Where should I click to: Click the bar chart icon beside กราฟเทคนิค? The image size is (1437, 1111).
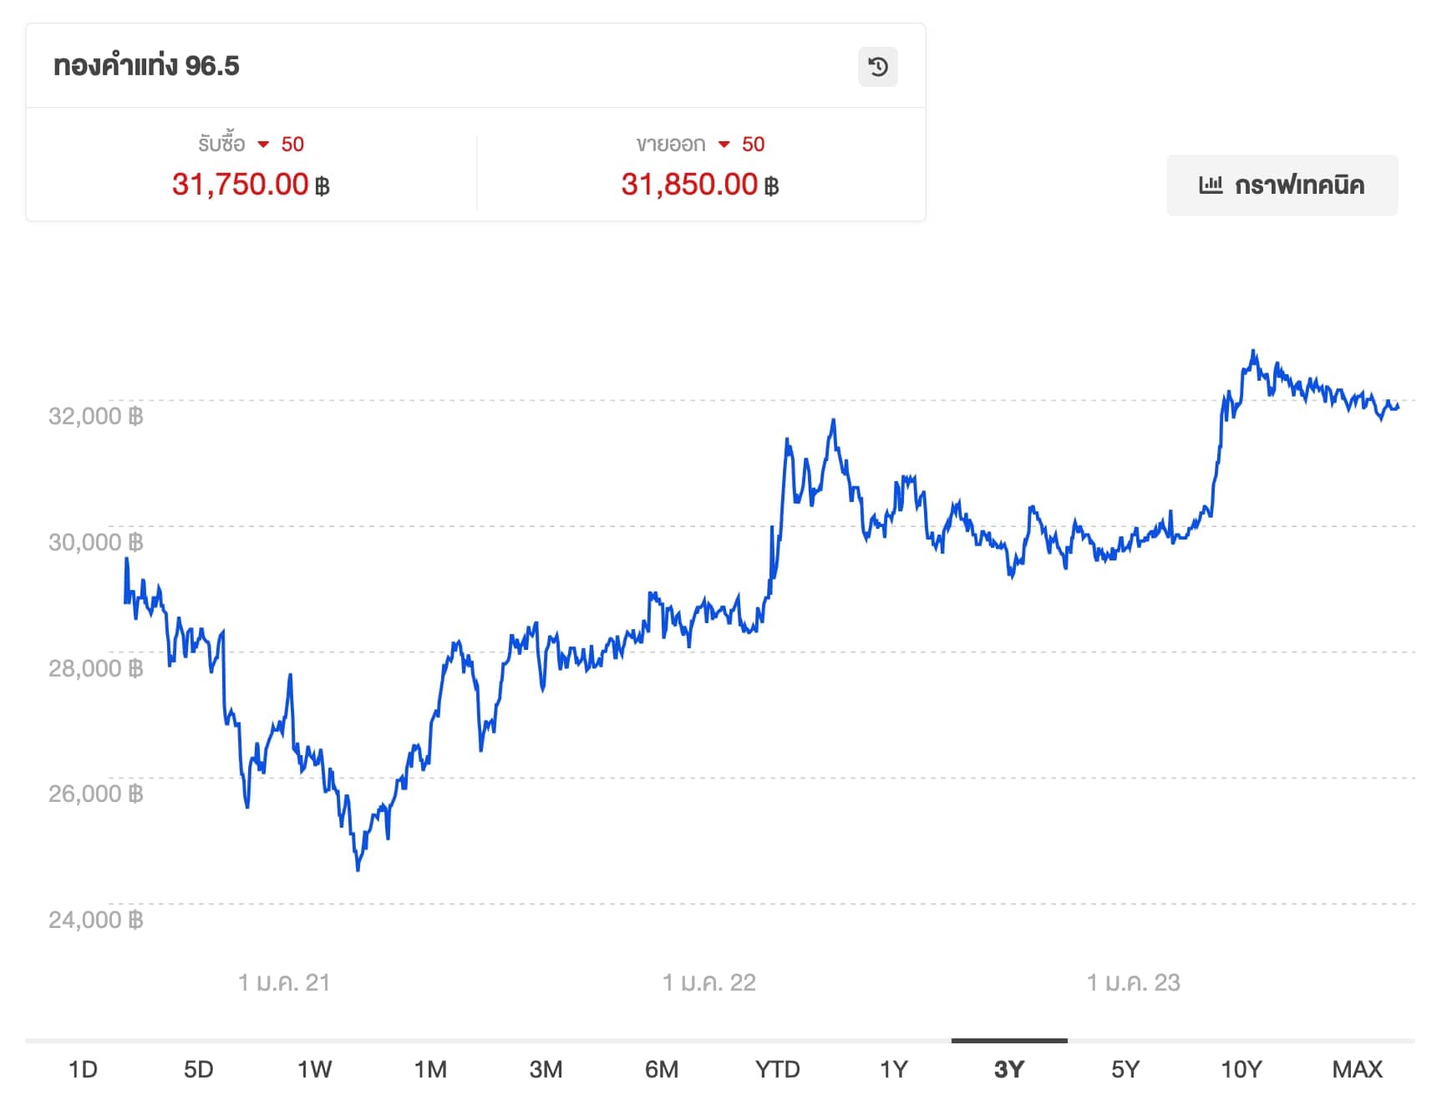(1211, 185)
